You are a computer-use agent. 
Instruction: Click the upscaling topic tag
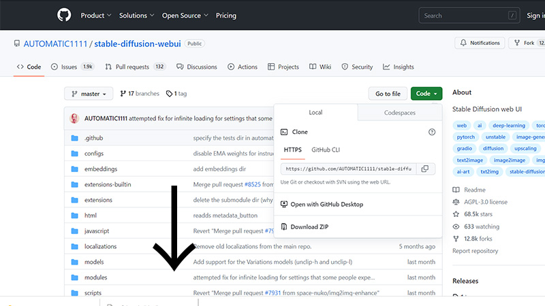tap(525, 148)
